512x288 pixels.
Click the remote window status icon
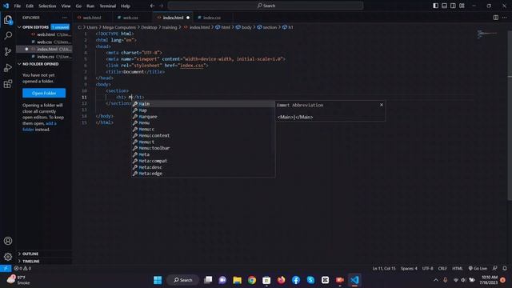(x=6, y=269)
